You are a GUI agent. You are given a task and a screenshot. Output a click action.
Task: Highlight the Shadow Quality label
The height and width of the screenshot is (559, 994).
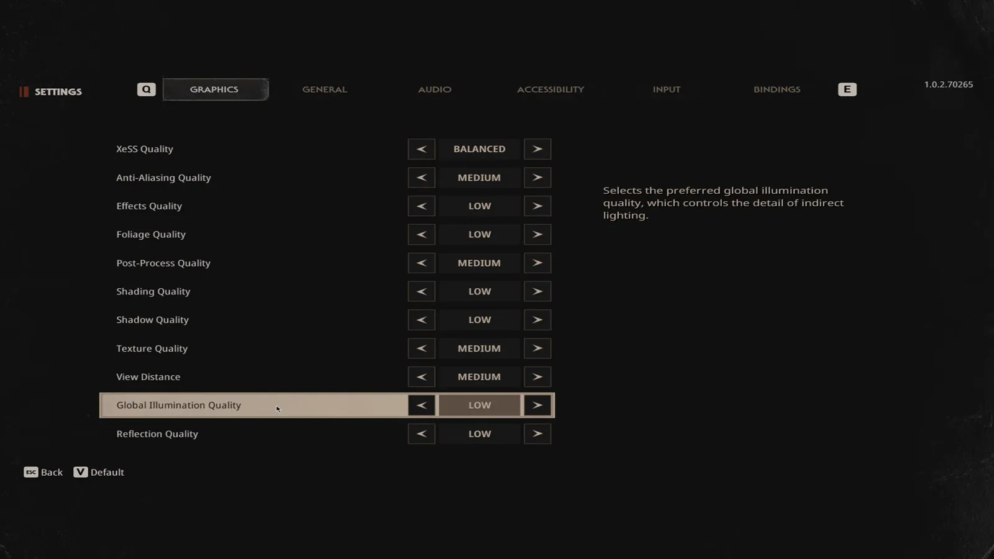click(x=152, y=320)
